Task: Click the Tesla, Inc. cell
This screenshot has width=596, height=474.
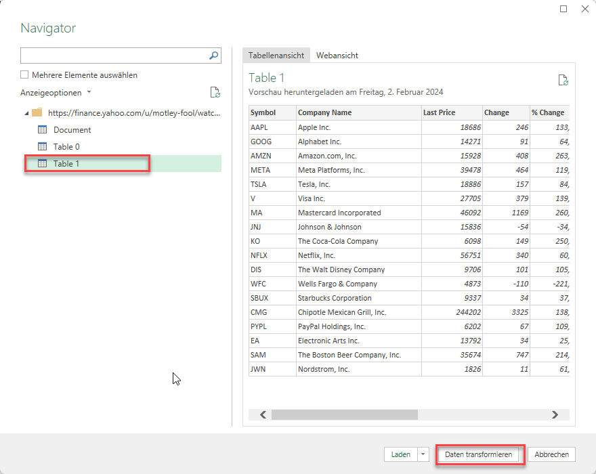Action: (359, 184)
